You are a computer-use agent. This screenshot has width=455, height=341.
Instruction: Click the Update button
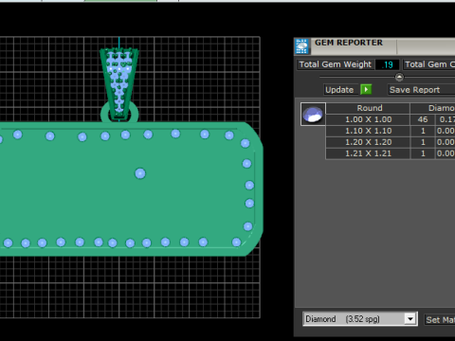[x=339, y=90]
